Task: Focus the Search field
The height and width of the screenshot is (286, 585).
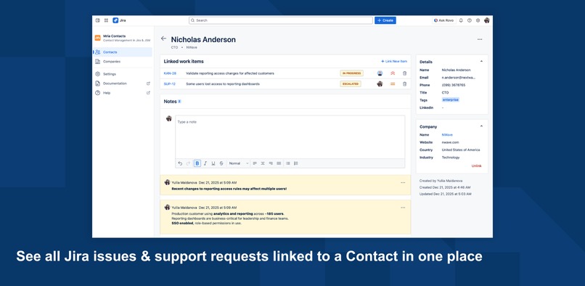Action: (281, 20)
